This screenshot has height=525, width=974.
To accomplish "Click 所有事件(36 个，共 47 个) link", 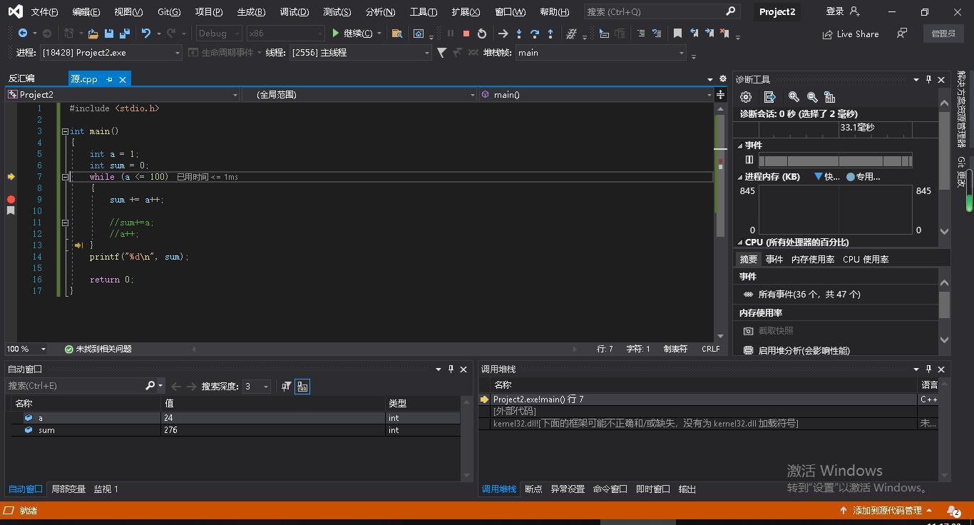I will click(809, 295).
